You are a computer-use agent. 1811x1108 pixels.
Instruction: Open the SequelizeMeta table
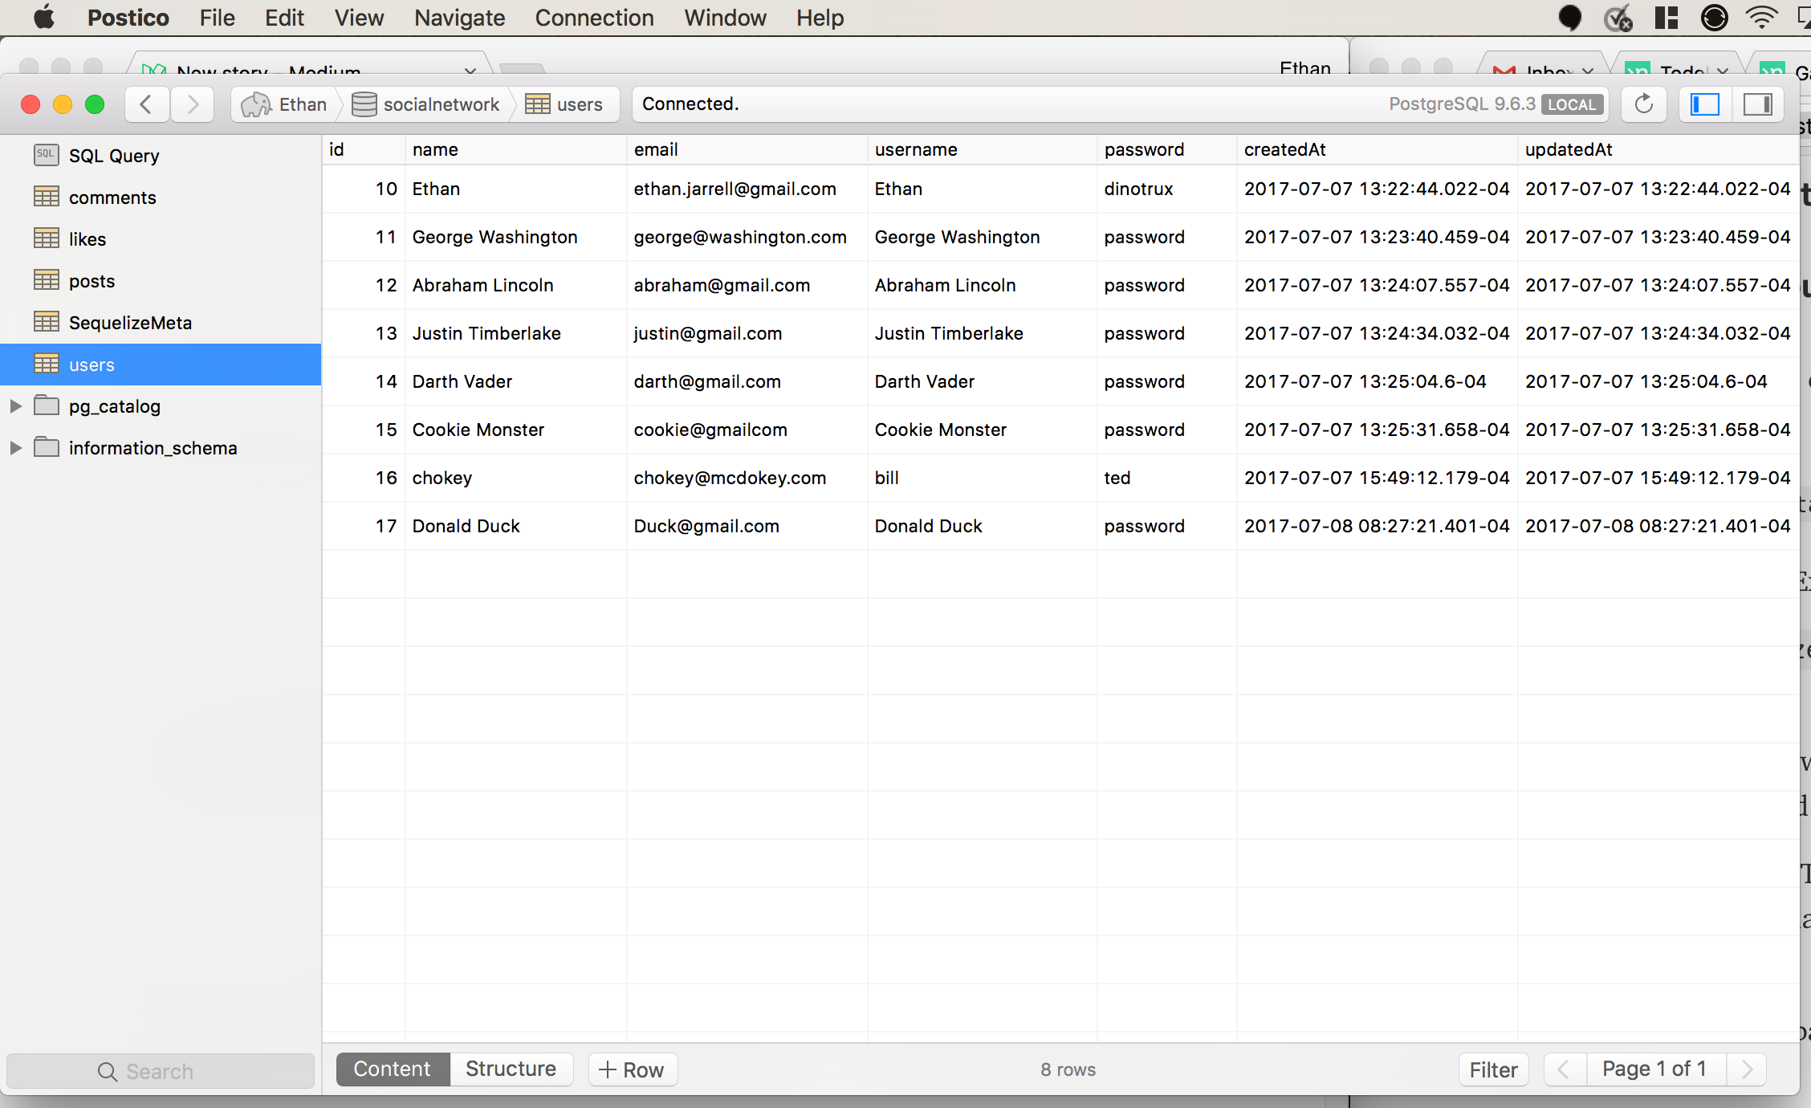[130, 323]
